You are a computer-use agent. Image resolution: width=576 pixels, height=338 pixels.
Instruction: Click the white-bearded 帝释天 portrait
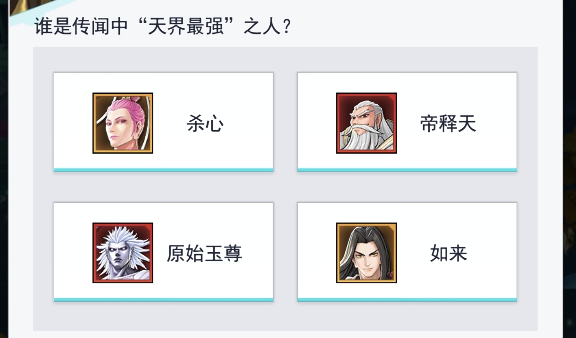[366, 123]
